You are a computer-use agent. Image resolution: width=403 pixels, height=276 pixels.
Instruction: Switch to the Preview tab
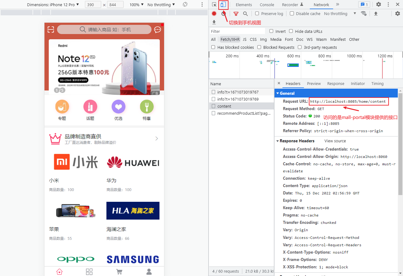pos(314,83)
